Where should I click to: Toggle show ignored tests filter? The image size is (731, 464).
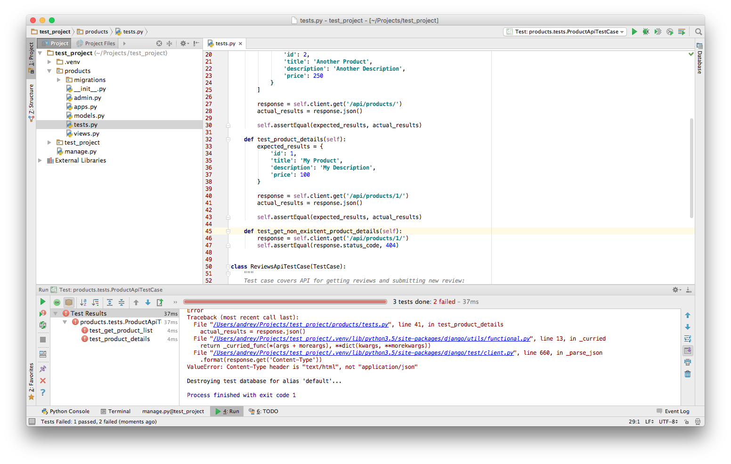[x=69, y=302]
